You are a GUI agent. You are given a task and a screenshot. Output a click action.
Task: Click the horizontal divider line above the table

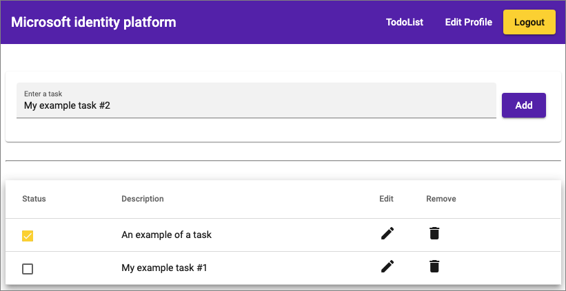point(283,160)
